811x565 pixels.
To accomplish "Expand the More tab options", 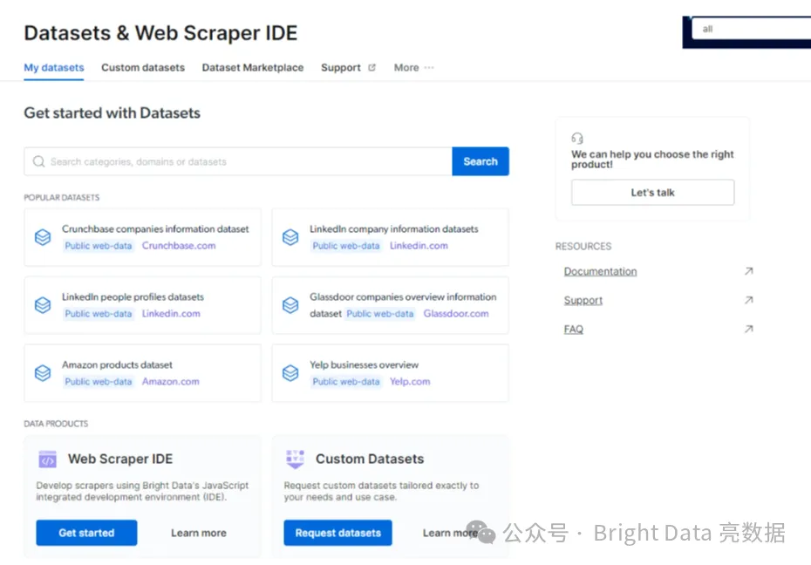I will [413, 68].
